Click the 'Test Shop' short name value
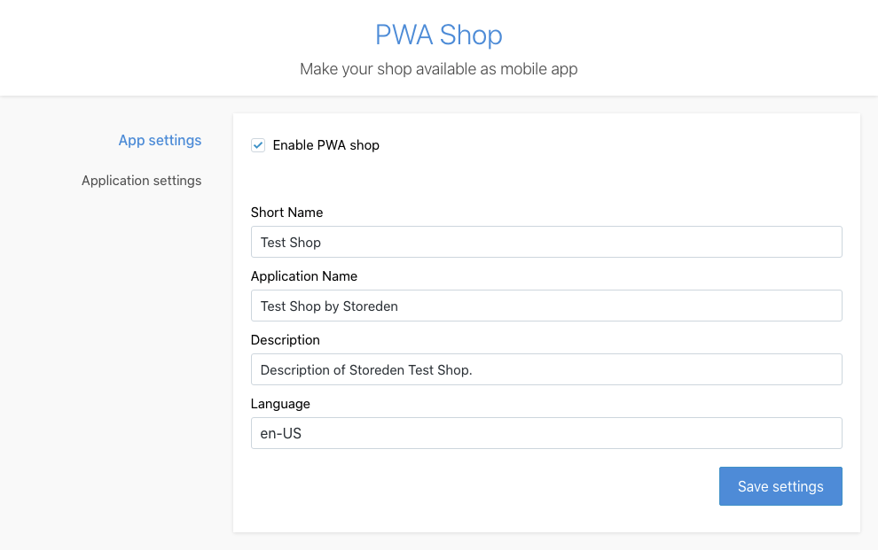Viewport: 878px width, 550px height. click(x=291, y=243)
